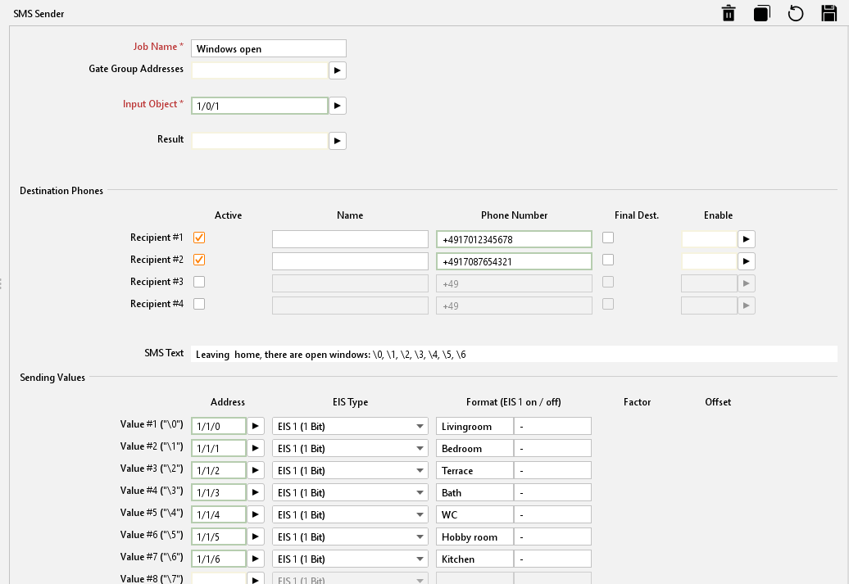Click address picker arrow for Value #1

tap(256, 426)
